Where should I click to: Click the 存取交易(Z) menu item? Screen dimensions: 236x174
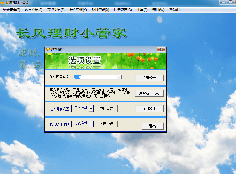click(x=56, y=10)
